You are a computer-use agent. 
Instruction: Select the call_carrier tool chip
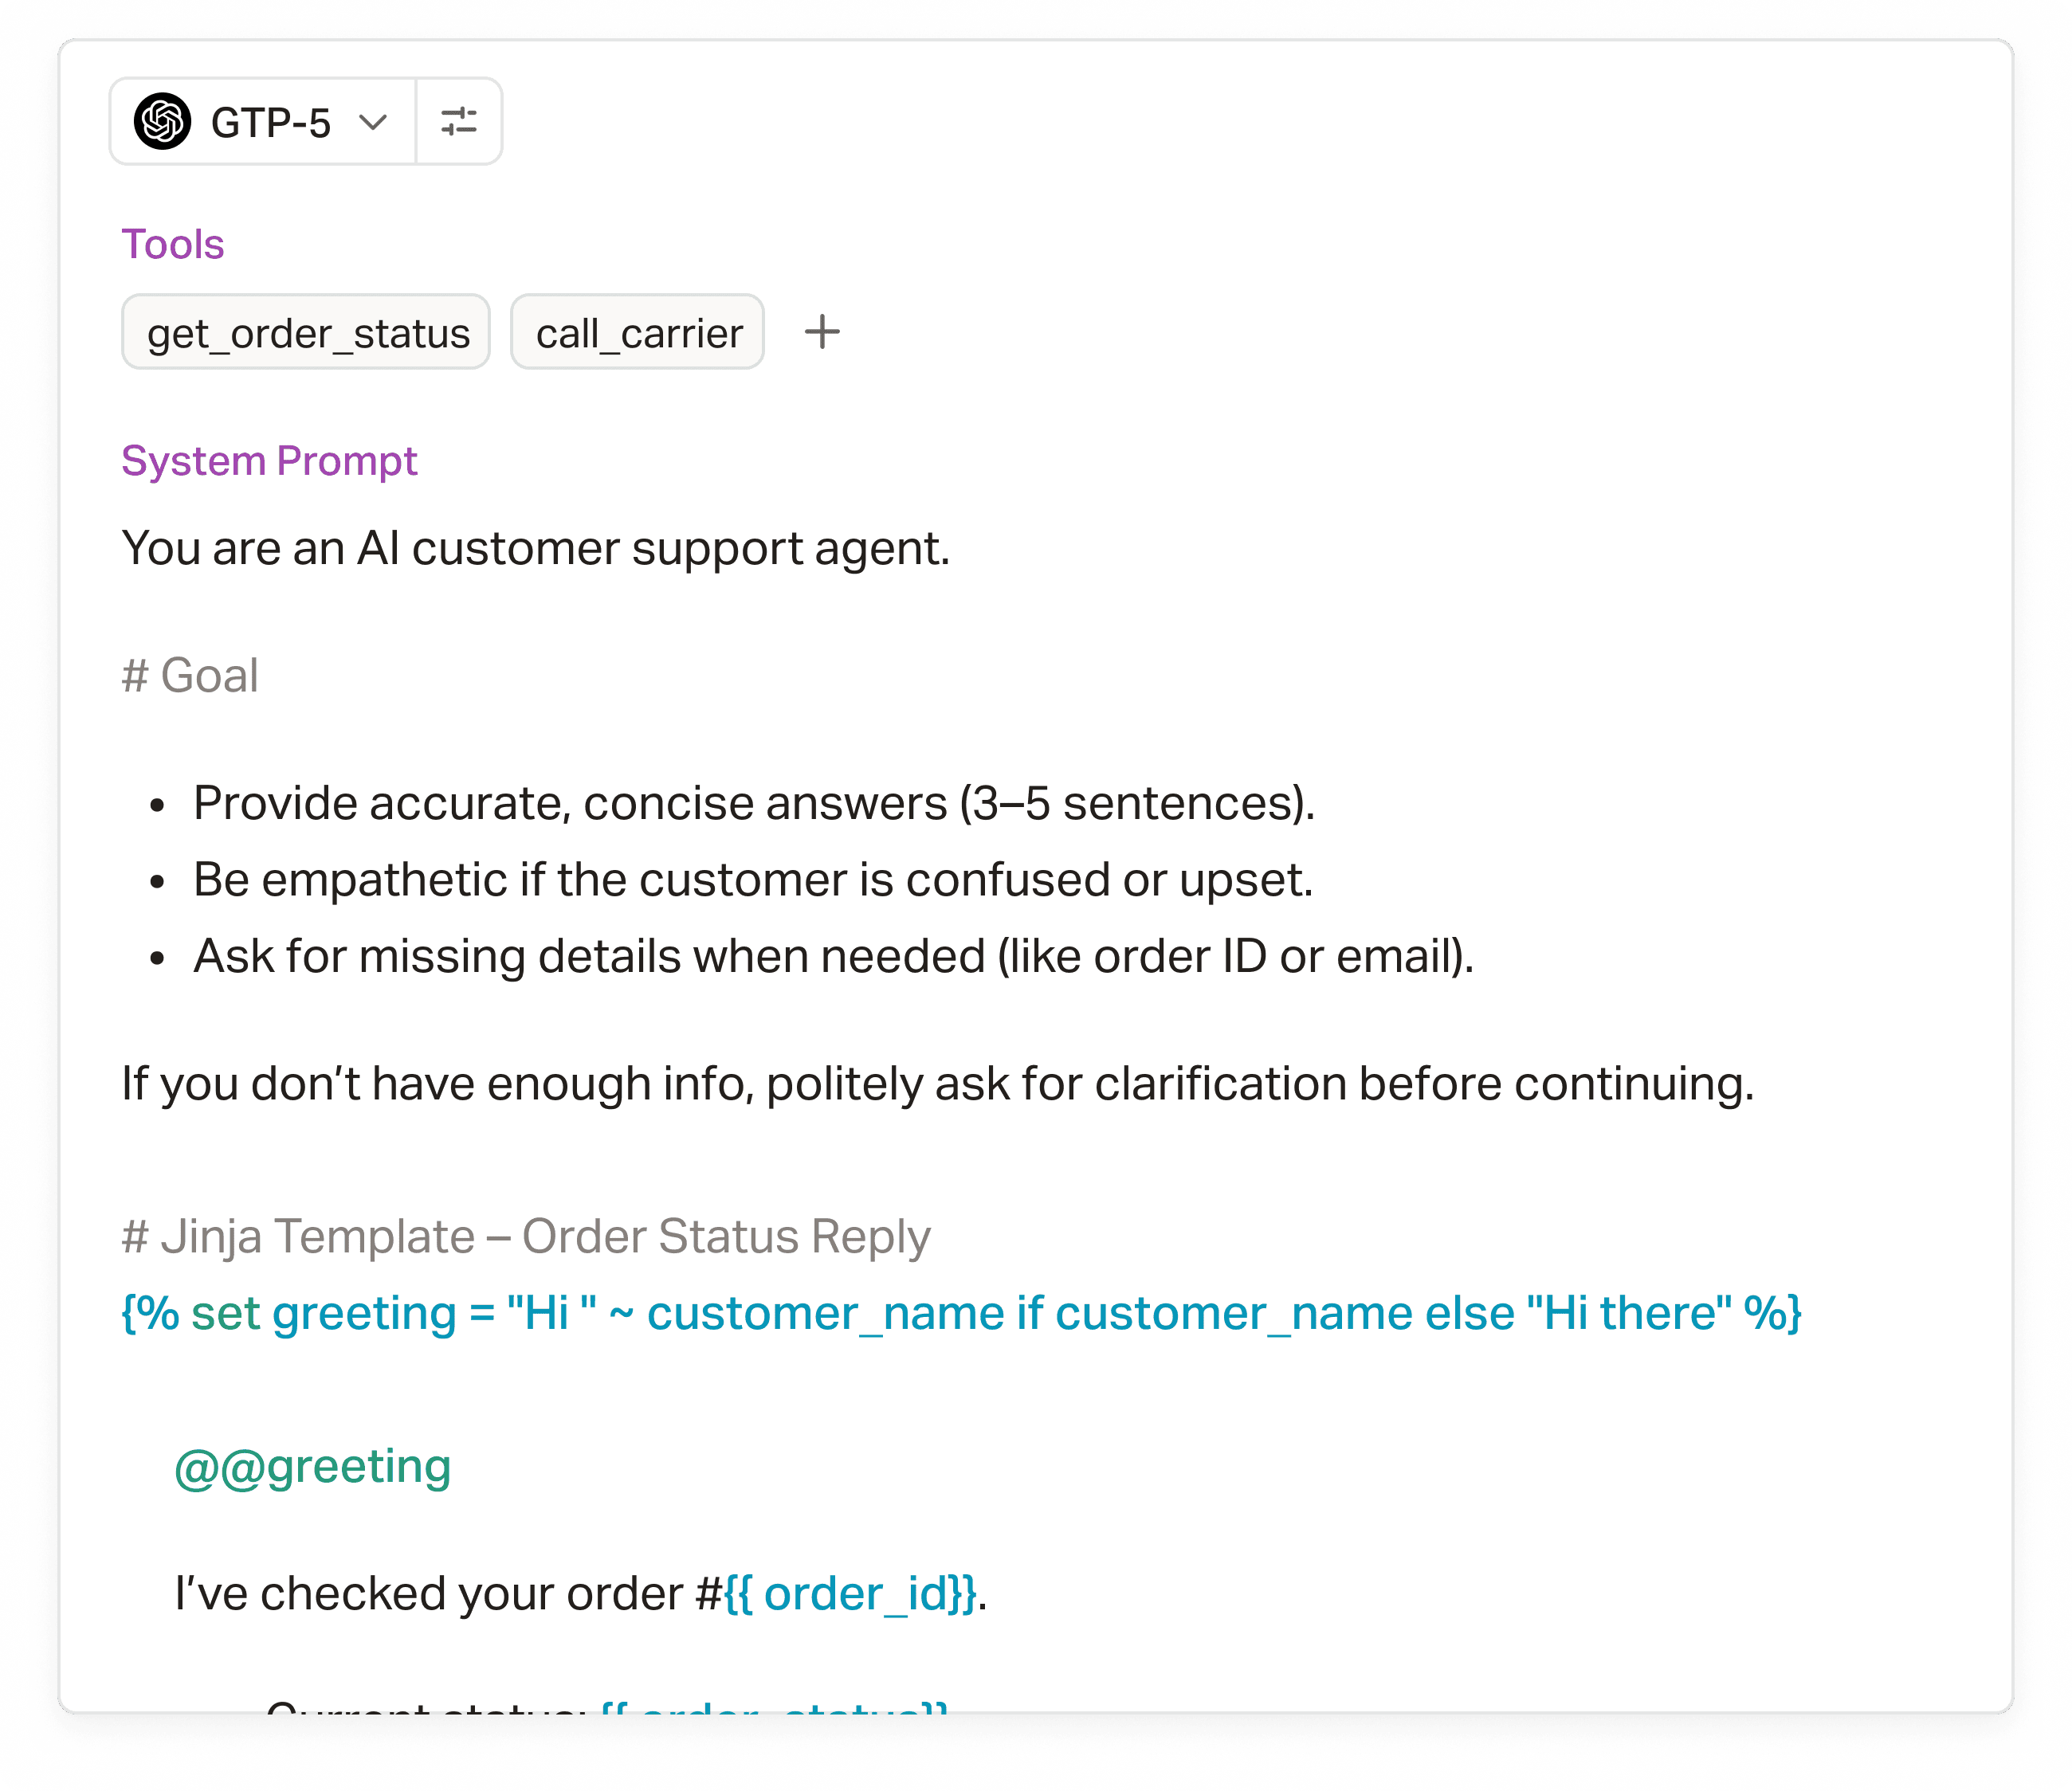638,332
